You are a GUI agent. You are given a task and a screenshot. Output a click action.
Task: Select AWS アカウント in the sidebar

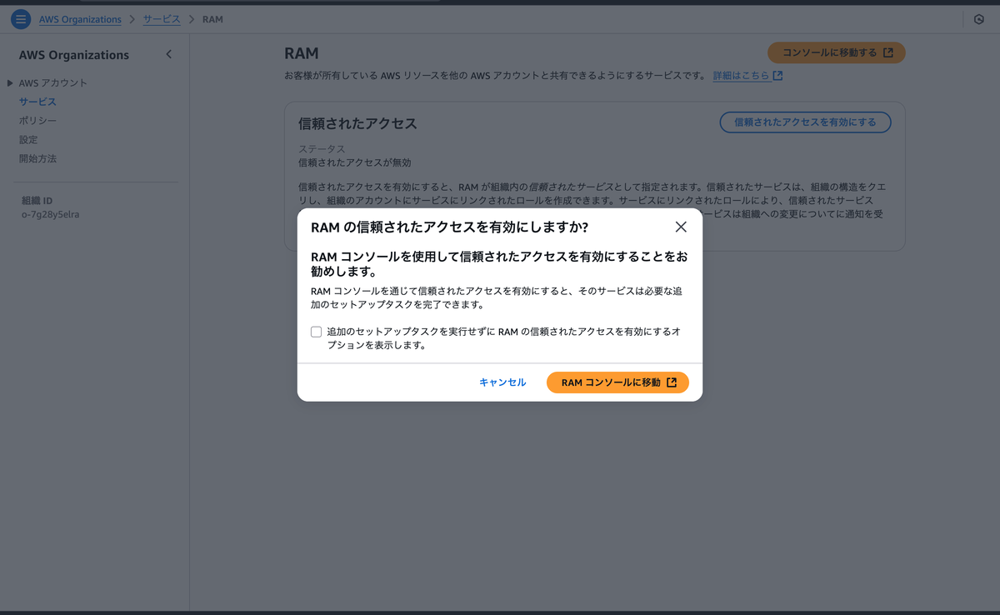(x=53, y=82)
